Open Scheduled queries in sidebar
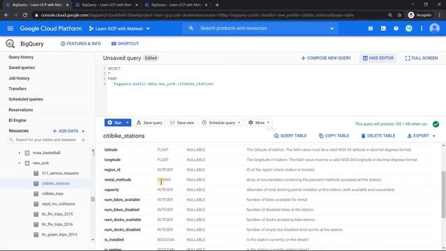This screenshot has width=446, height=251. pyautogui.click(x=26, y=99)
